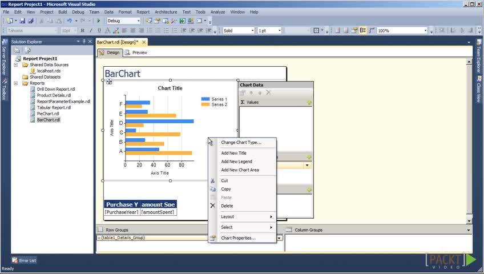This screenshot has width=484, height=274.
Task: Click the green plus to add Values
Action: 309,102
